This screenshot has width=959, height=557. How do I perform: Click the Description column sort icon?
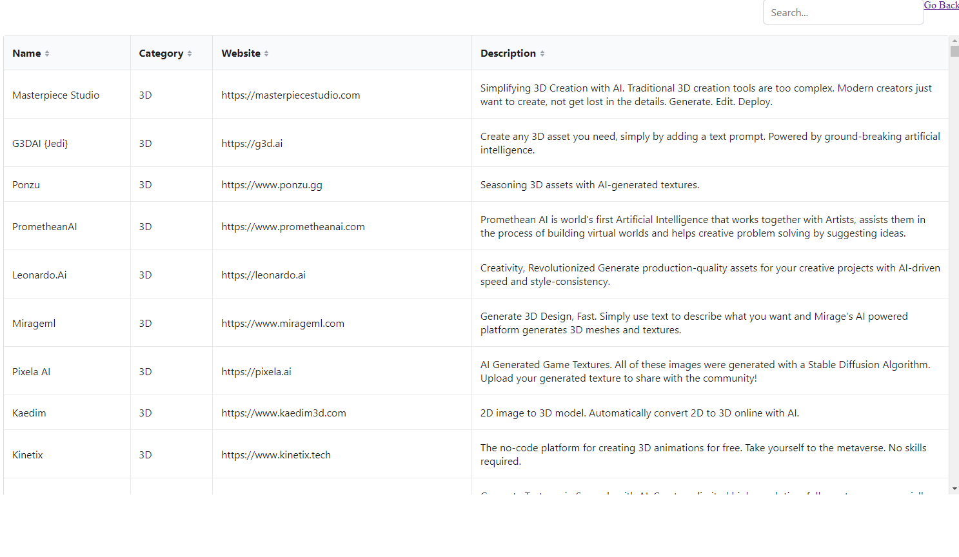pyautogui.click(x=542, y=54)
